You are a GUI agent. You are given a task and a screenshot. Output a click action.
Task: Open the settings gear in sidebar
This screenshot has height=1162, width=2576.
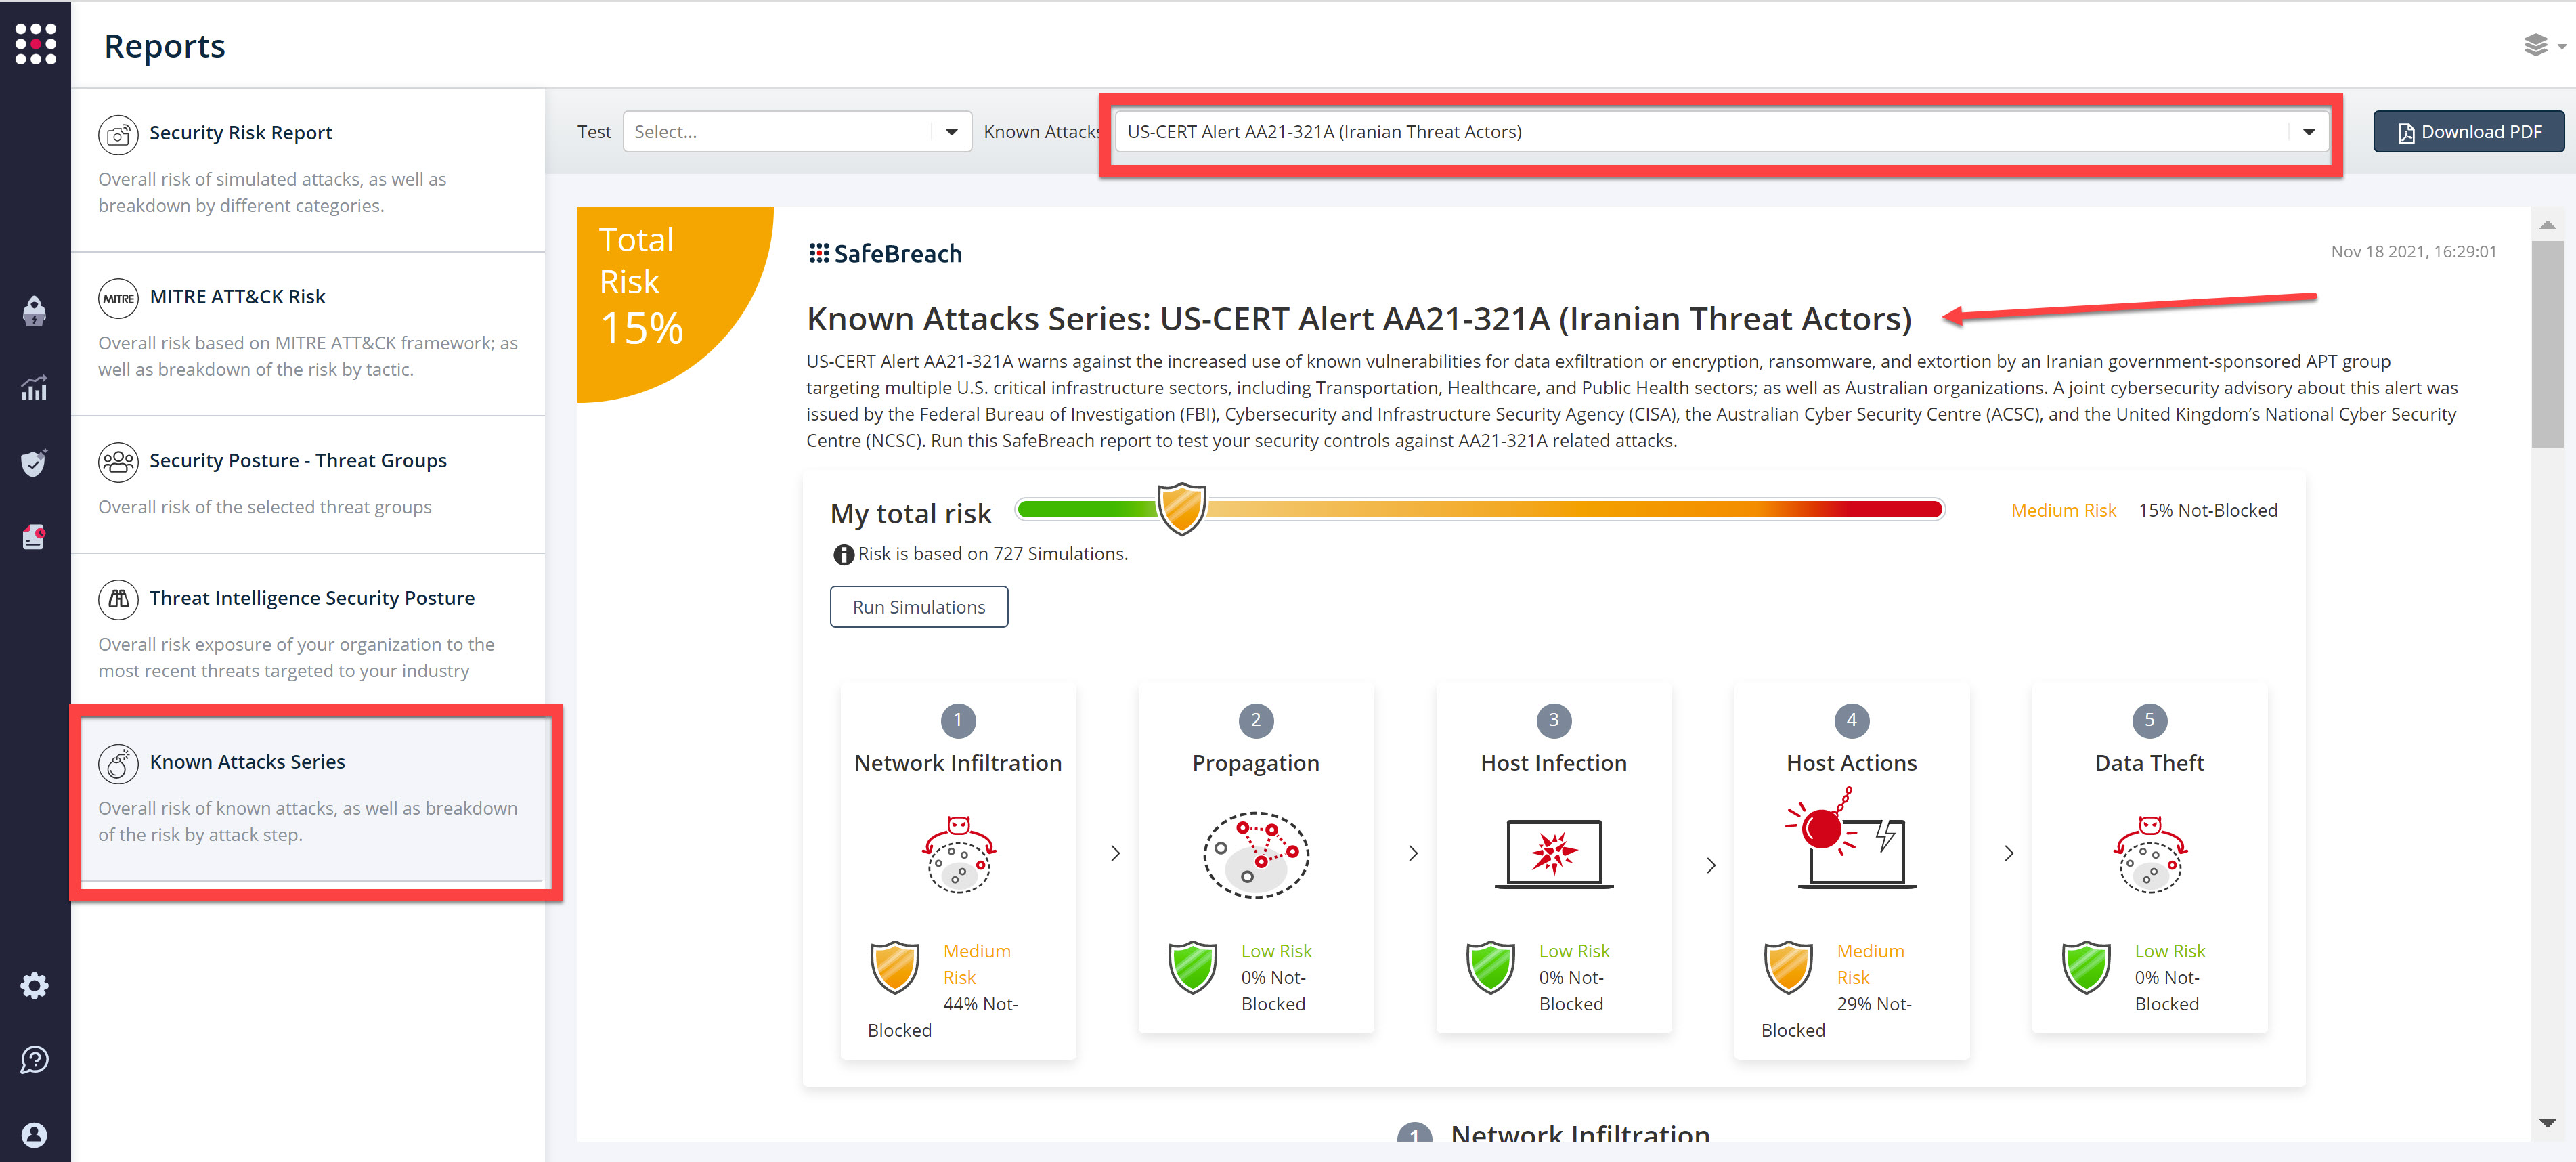coord(34,985)
